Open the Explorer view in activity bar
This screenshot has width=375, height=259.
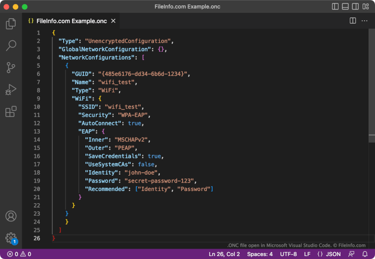click(11, 24)
